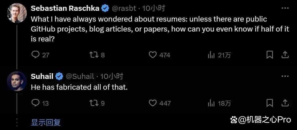Open reply icon on Sebastian Raschka's tweet
The width and height of the screenshot is (297, 130).
point(35,55)
